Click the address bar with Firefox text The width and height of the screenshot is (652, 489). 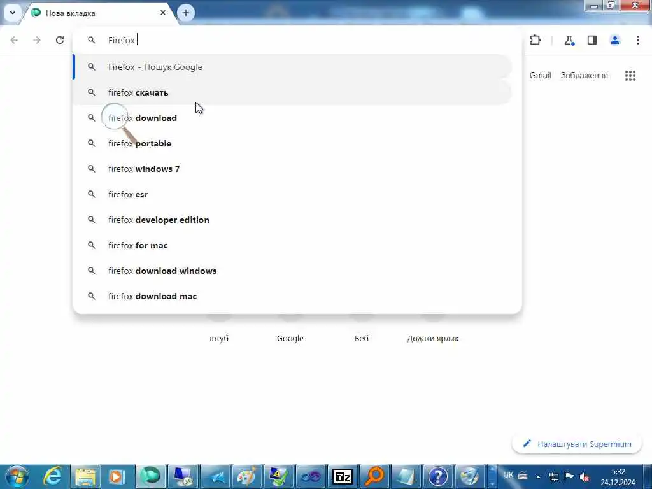(297, 40)
